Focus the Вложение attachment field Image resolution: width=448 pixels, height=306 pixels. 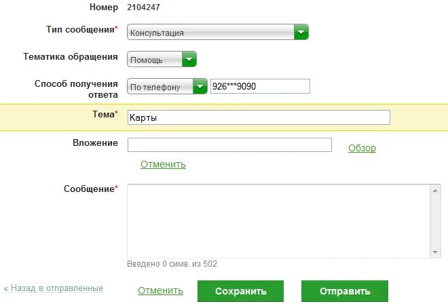click(x=229, y=145)
